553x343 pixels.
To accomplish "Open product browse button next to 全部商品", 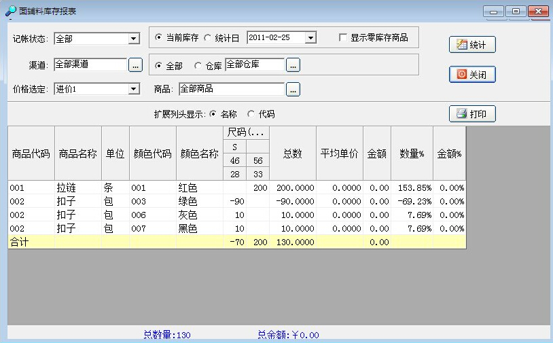I will coord(293,89).
